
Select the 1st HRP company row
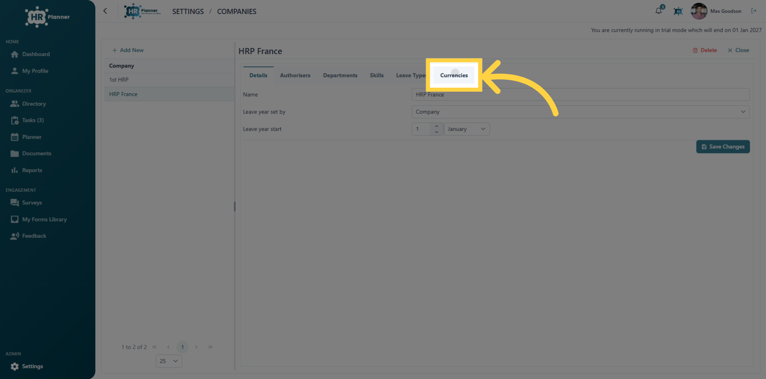(169, 80)
